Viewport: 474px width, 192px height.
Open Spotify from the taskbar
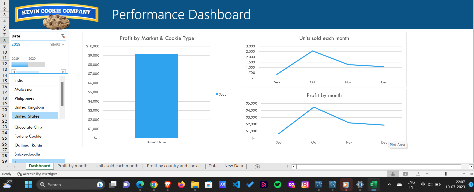click(277, 185)
